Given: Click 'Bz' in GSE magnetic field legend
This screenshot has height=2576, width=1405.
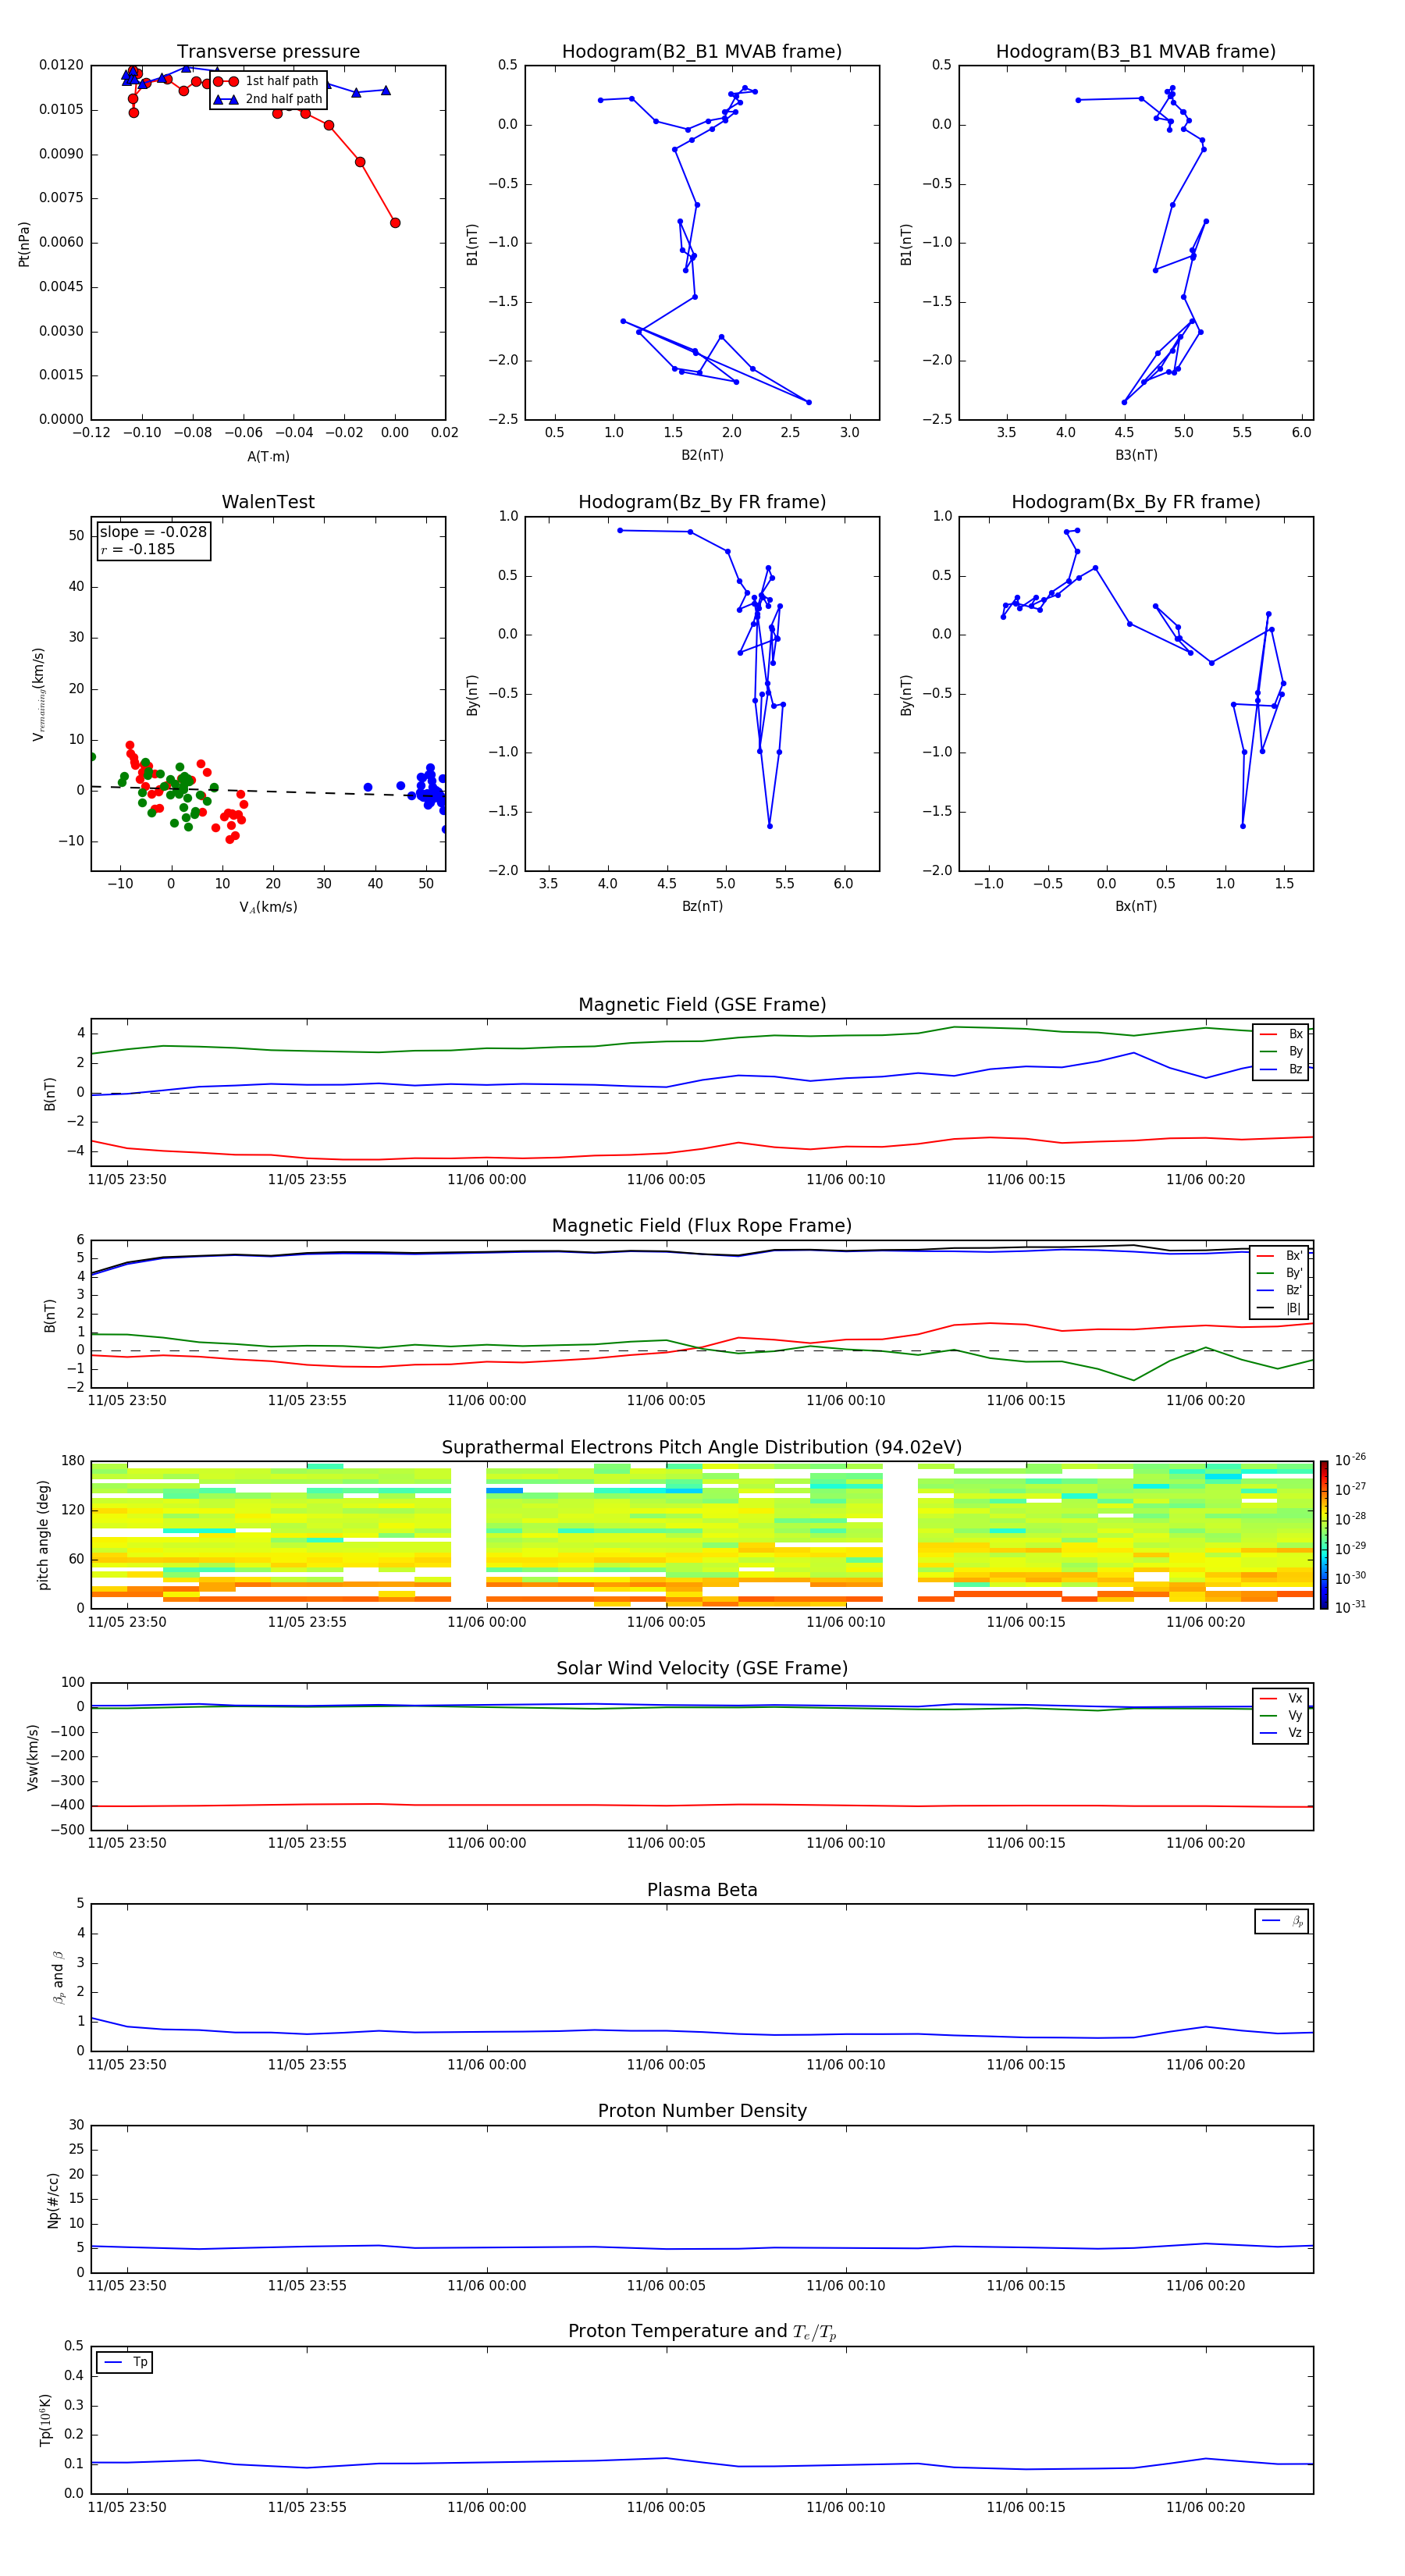Looking at the screenshot, I should pos(1281,1069).
